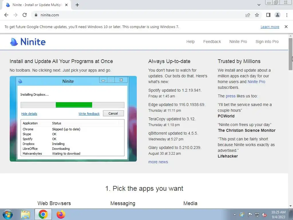Click the padlock site info icon
The width and height of the screenshot is (293, 220).
tap(36, 15)
